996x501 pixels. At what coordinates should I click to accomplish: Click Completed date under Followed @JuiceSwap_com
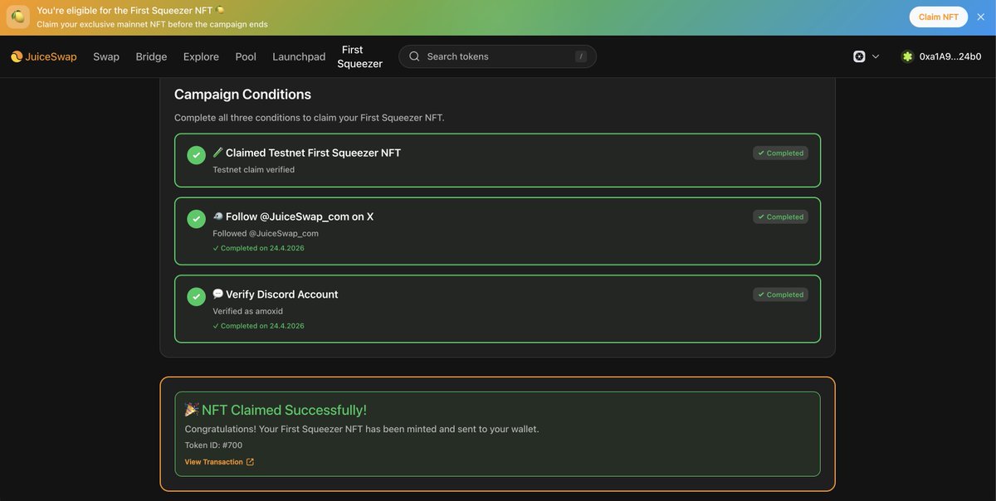tap(258, 248)
